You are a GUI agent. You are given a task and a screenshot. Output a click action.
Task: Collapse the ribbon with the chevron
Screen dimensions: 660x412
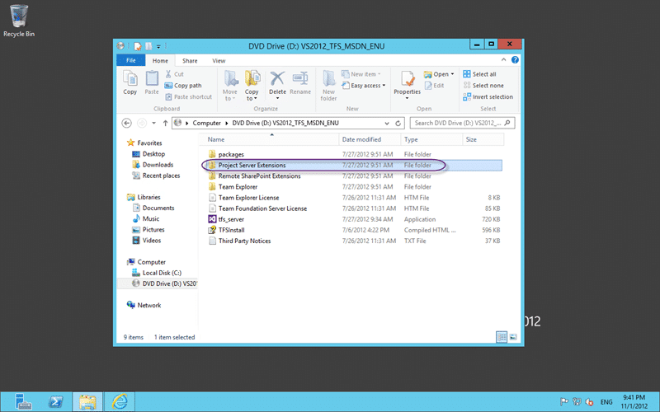point(503,60)
